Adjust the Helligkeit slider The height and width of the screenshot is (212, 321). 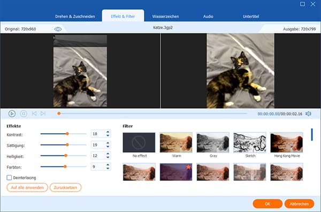[x=64, y=156]
